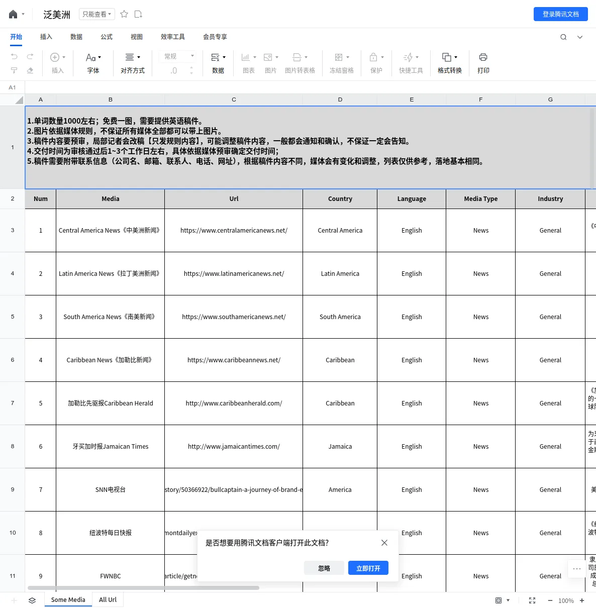Click the search magnifier icon
Image resolution: width=596 pixels, height=608 pixels.
pos(563,37)
